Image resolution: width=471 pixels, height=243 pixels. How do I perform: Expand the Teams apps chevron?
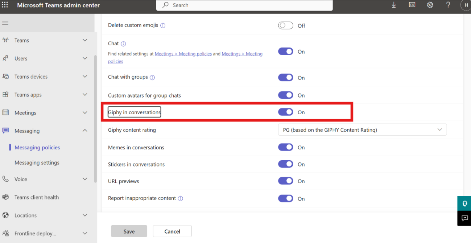click(x=85, y=95)
